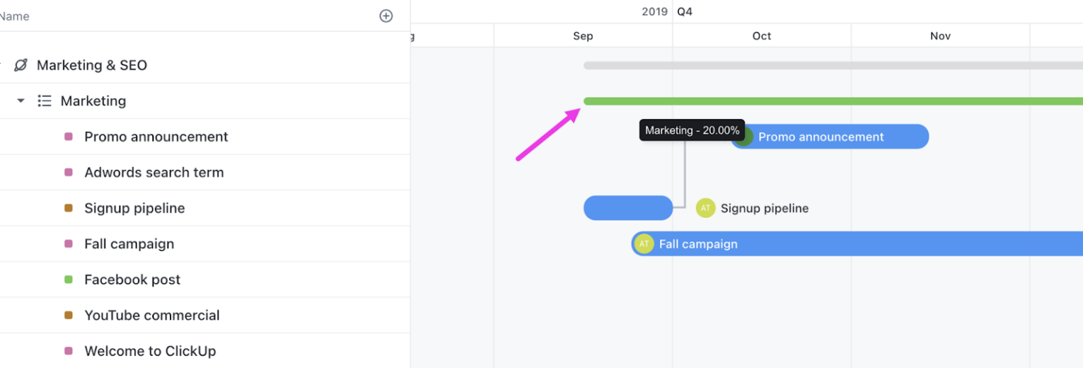Click the Signup pipeline label on timeline
Viewport: 1083px width, 368px height.
coord(764,208)
